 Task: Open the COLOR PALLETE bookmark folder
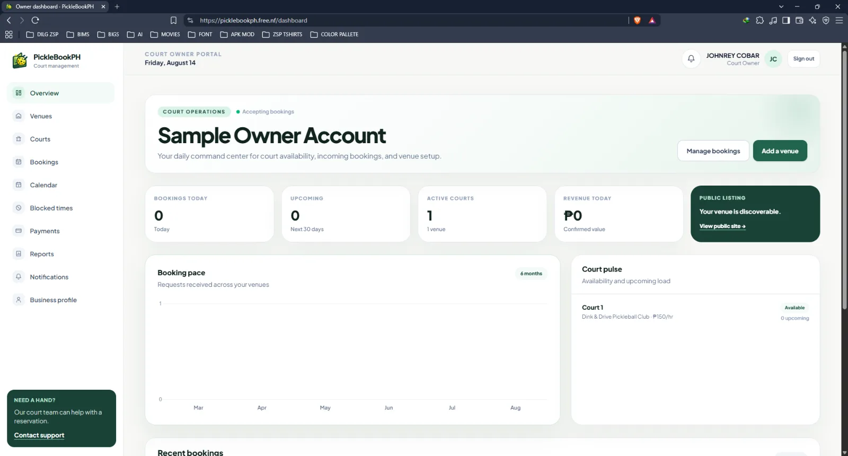tap(334, 34)
